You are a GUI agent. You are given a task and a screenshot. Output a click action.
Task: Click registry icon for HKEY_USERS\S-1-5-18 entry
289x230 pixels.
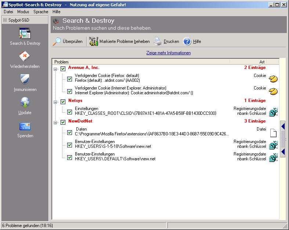[x=273, y=145]
